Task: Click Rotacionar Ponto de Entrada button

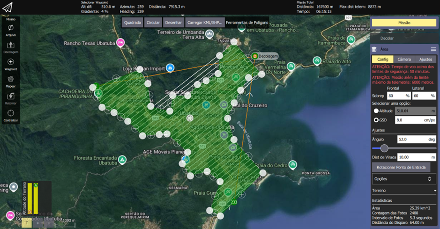Action: tap(401, 167)
